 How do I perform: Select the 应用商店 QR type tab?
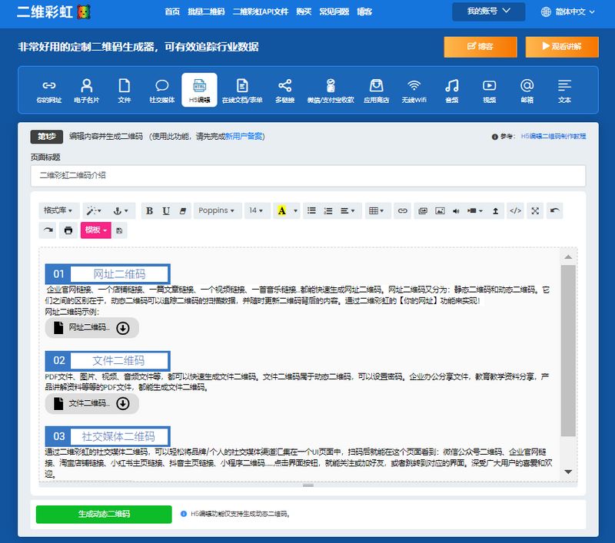coord(376,91)
